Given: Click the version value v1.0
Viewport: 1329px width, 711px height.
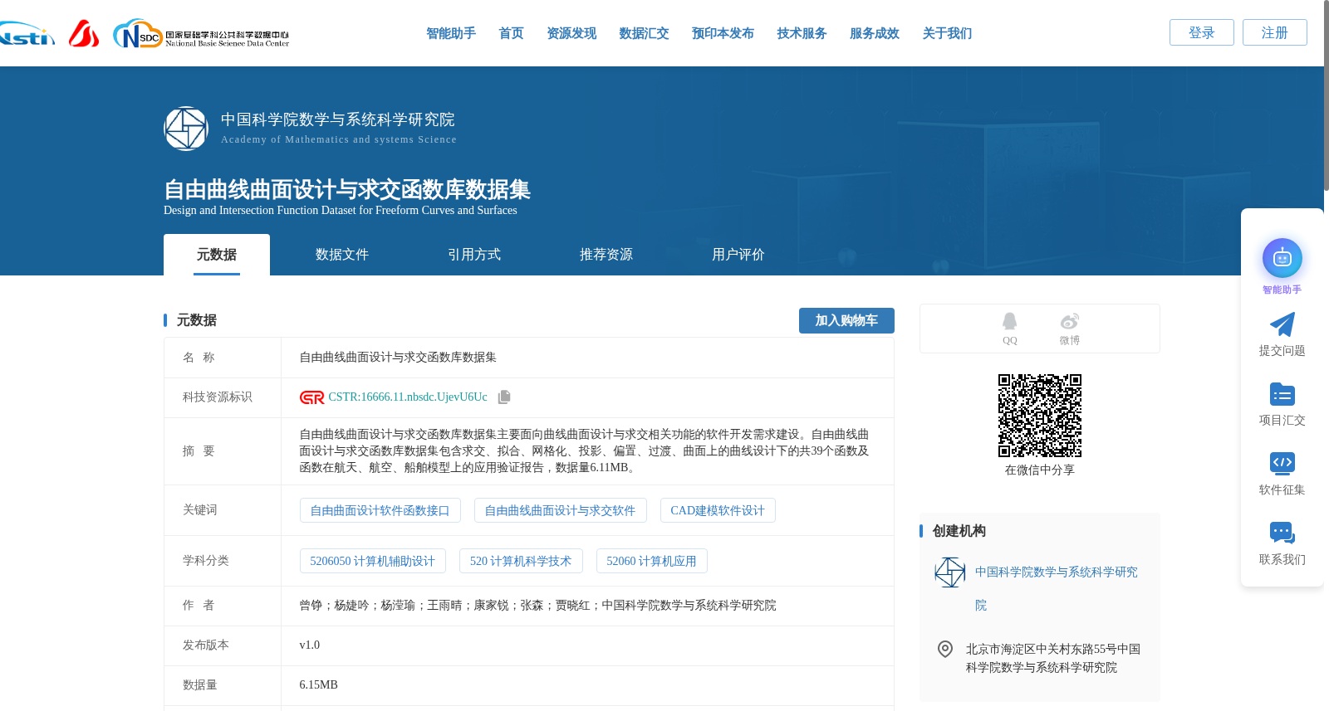Looking at the screenshot, I should (x=310, y=645).
